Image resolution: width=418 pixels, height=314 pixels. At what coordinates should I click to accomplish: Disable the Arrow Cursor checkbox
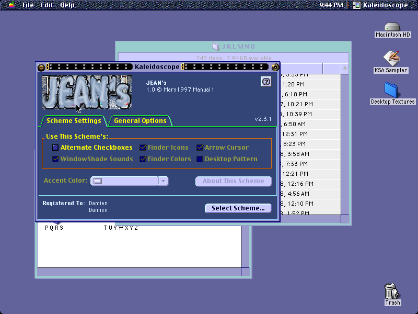223,148
